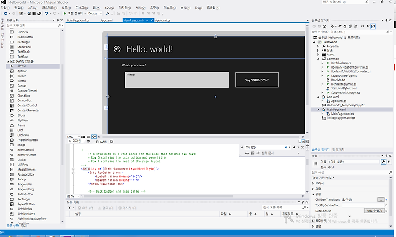This screenshot has width=396, height=237.
Task: Toggle the vertical split view button
Action: 300,142
